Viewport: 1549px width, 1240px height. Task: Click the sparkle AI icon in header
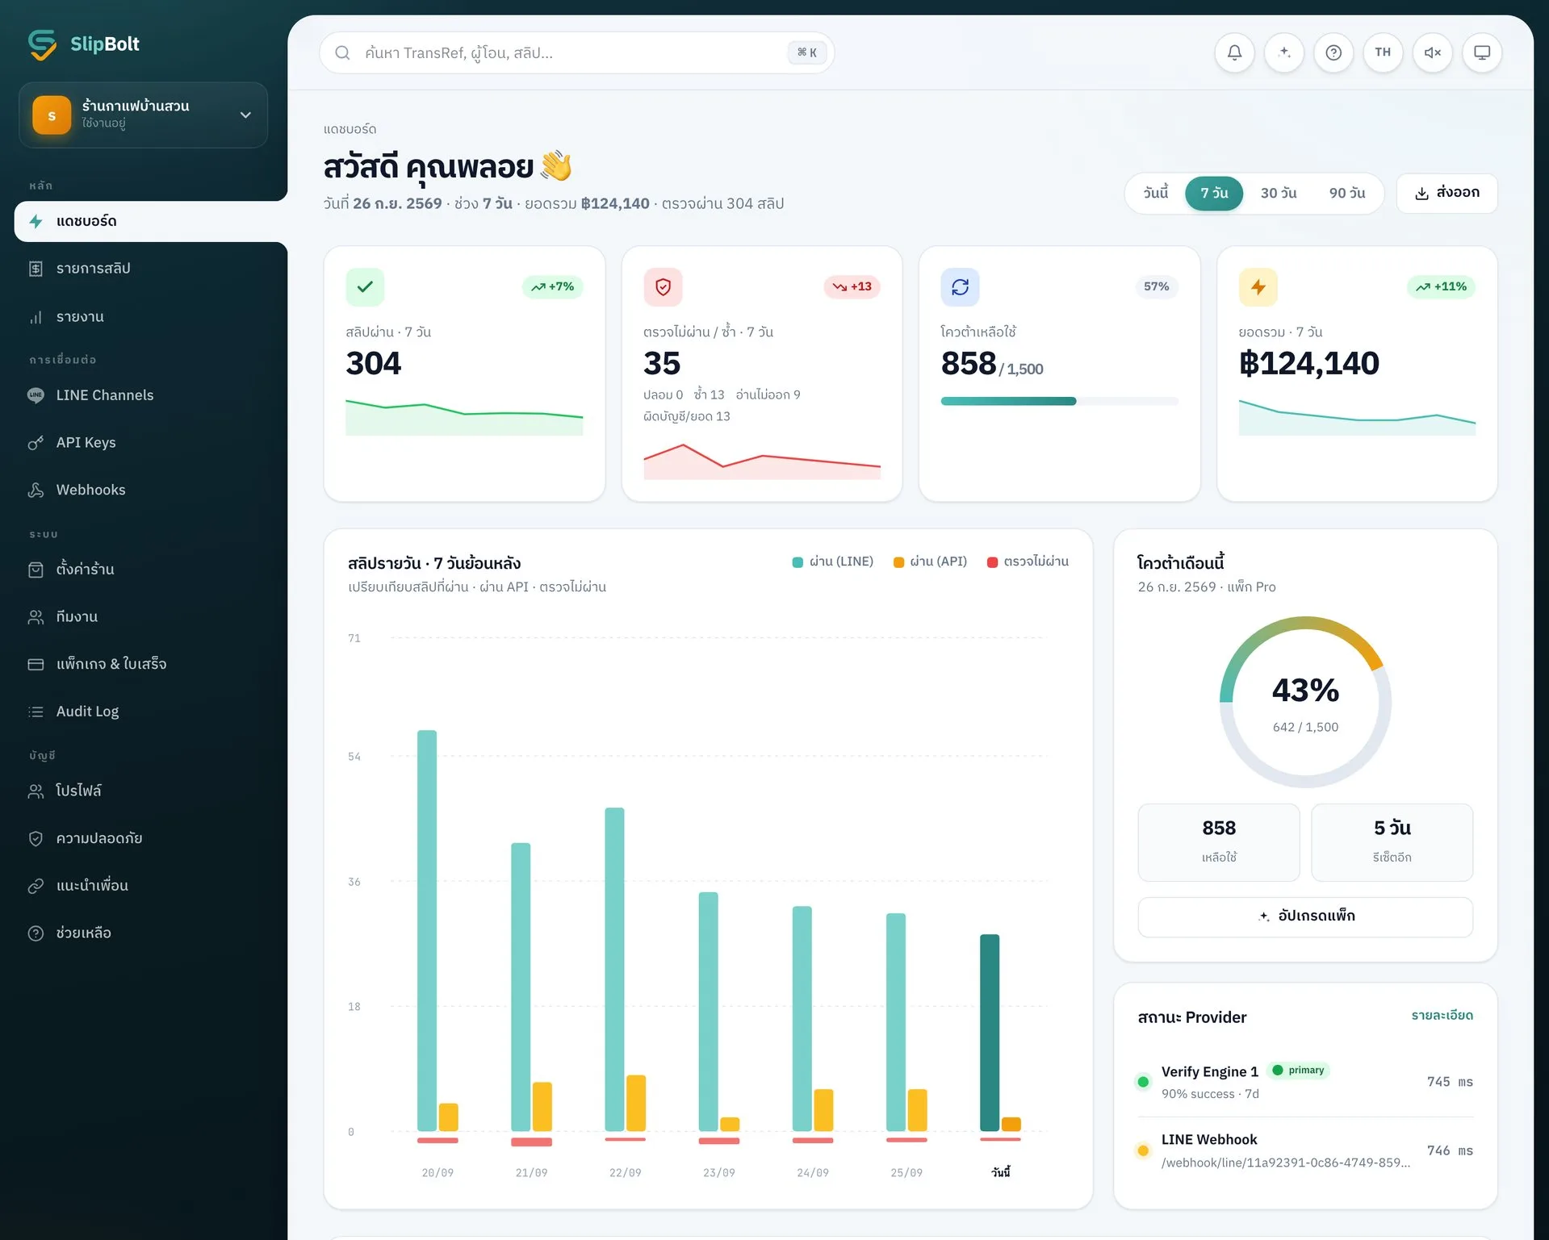(x=1284, y=53)
